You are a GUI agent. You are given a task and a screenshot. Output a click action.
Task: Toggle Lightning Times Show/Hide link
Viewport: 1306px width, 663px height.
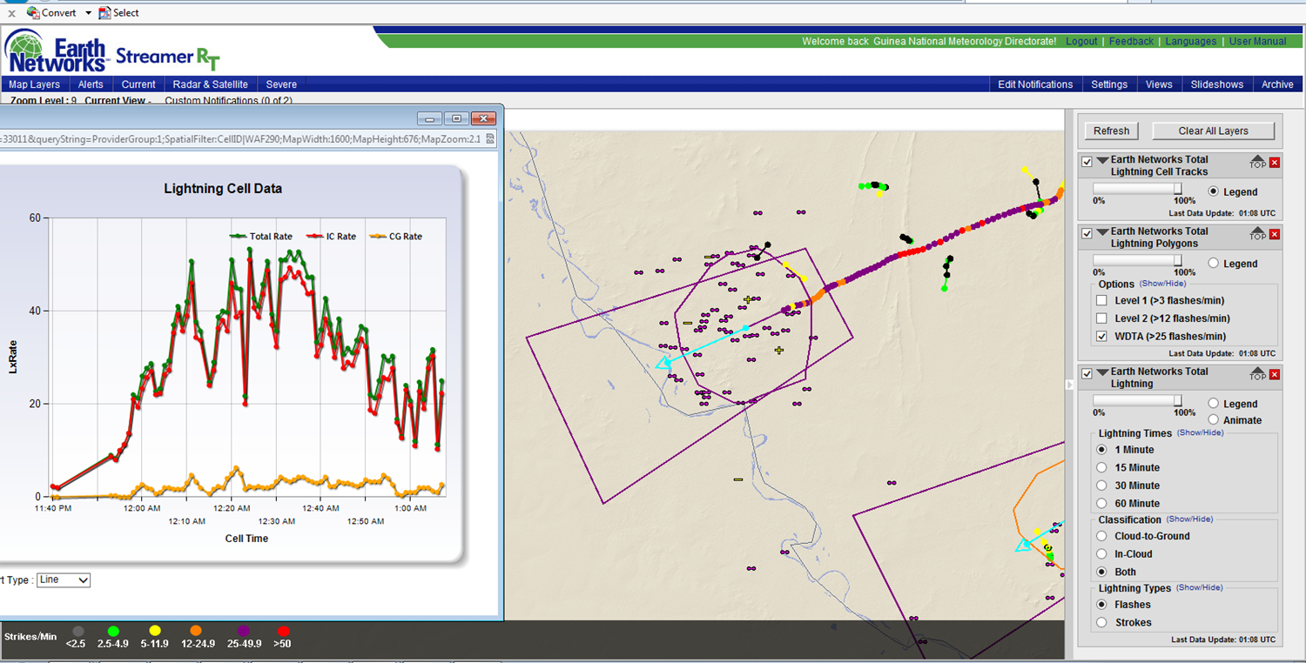point(1200,432)
